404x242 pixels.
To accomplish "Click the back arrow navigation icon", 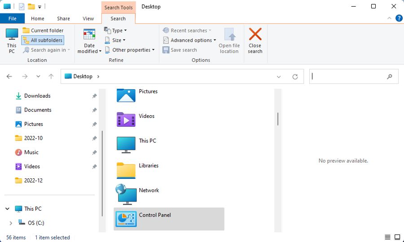I will coord(9,76).
